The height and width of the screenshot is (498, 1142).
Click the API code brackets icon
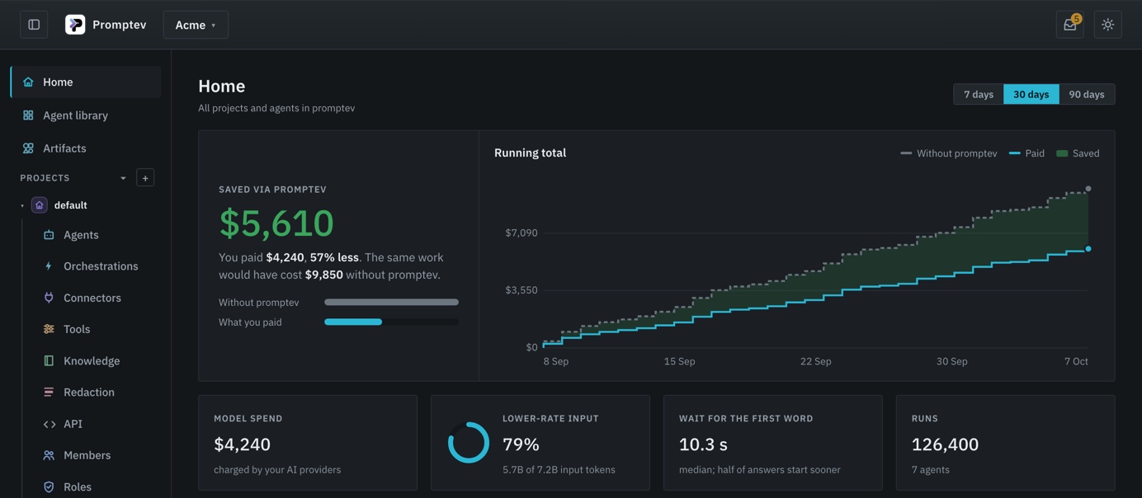point(49,424)
